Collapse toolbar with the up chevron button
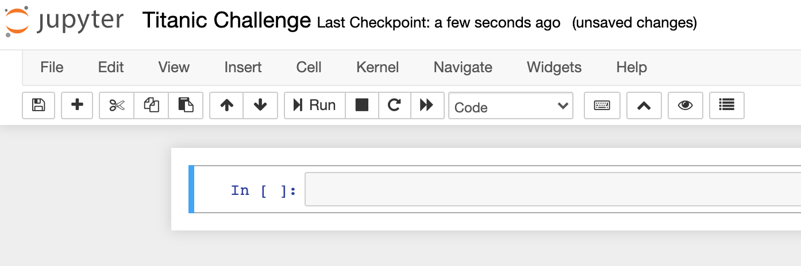The width and height of the screenshot is (801, 266). point(644,105)
